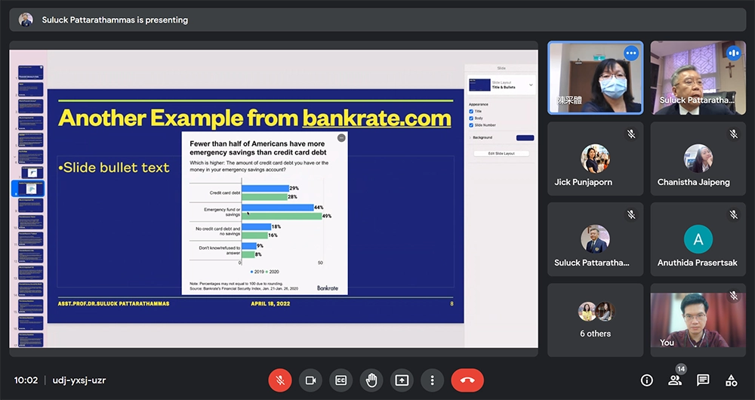Open the 6 others participant tile

[x=595, y=319]
